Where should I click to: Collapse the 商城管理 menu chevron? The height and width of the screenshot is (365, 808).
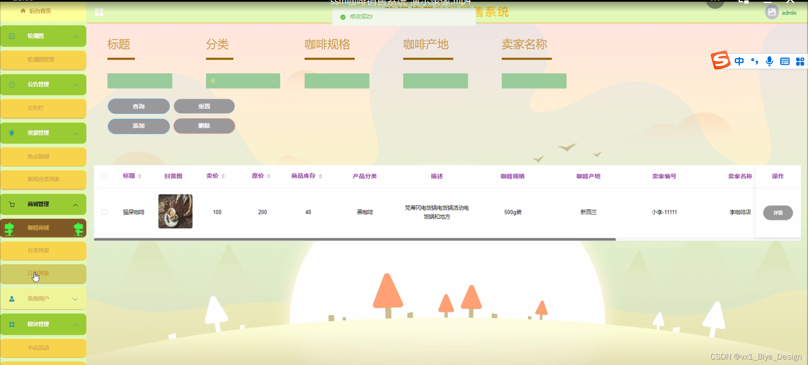75,205
